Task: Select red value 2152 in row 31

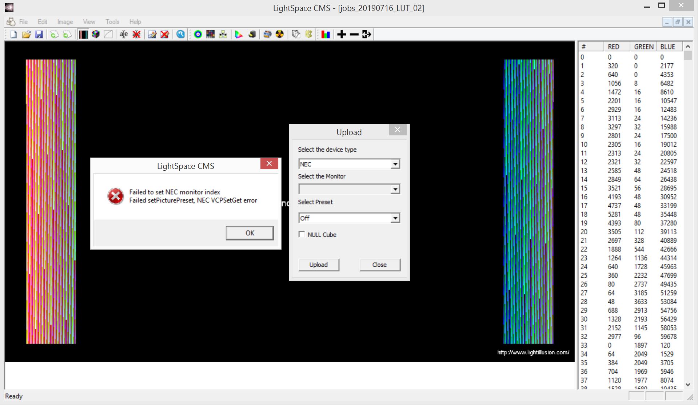Action: pyautogui.click(x=614, y=328)
